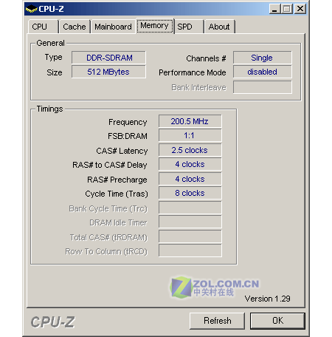The width and height of the screenshot is (332, 337).
Task: Click the Performance Mode disabled field
Action: click(x=263, y=72)
